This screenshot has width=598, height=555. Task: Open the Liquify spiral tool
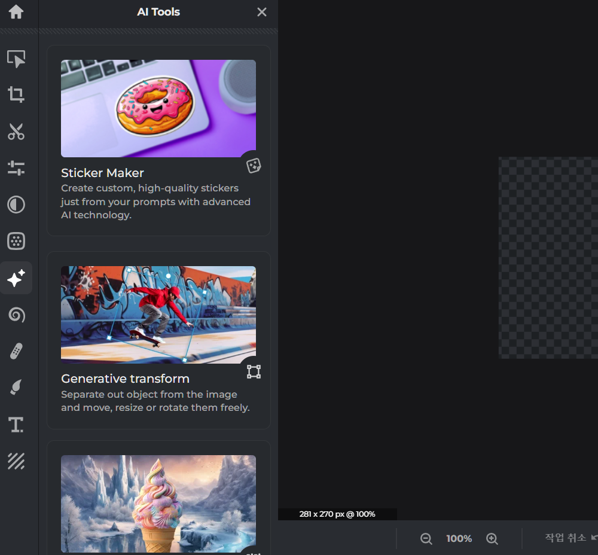[16, 315]
